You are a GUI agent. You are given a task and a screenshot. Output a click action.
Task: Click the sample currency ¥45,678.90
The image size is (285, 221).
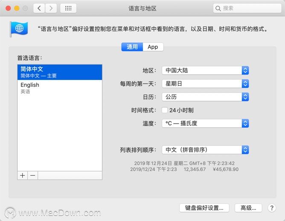tap(226, 169)
